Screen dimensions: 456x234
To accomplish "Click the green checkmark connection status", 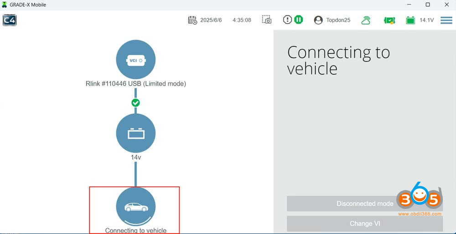I will point(135,102).
